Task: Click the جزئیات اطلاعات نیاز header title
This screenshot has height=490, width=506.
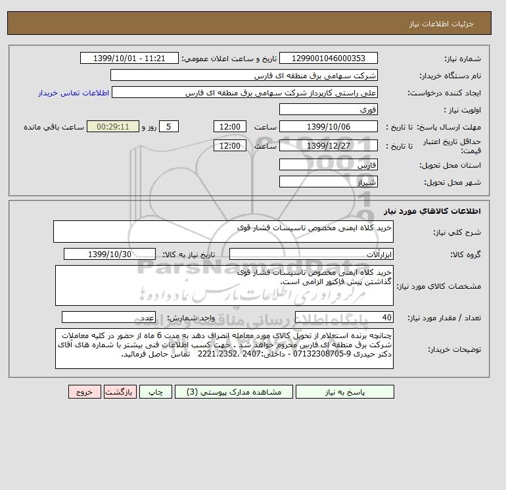Action: [441, 24]
